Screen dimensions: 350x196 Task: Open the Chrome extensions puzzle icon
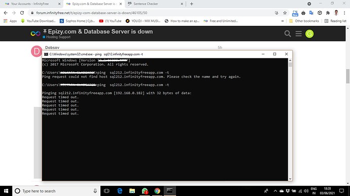(x=328, y=13)
